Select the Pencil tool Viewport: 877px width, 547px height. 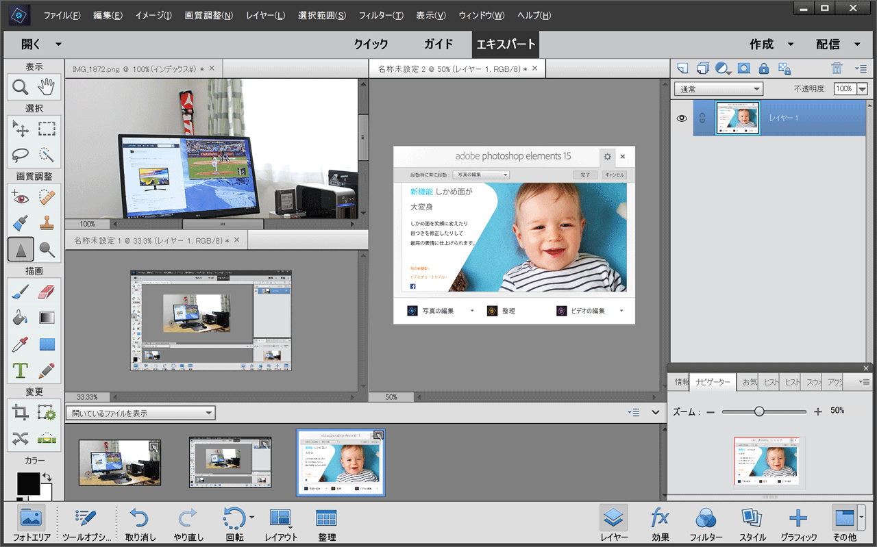coord(47,370)
